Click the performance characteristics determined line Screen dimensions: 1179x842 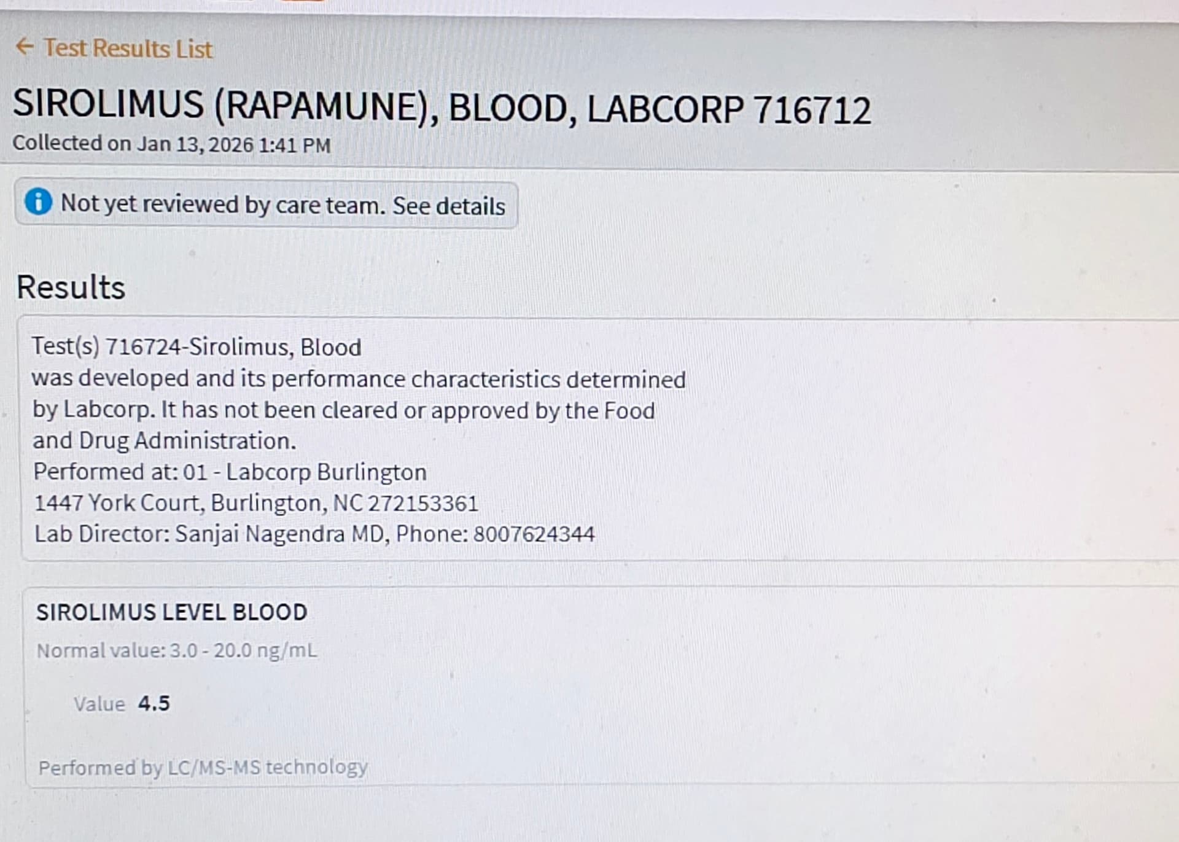(359, 379)
